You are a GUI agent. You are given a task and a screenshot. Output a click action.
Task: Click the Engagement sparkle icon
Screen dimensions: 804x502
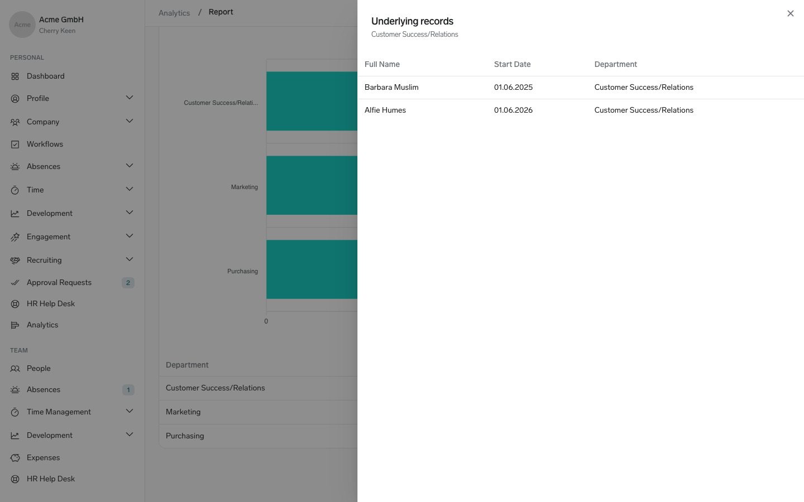[x=15, y=237]
